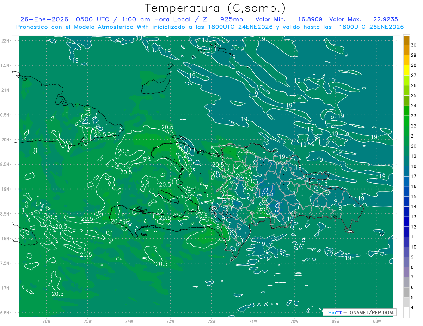Select valid-until time '1800UTC_26ENE2026'
This screenshot has height=326, width=423.
(x=371, y=27)
